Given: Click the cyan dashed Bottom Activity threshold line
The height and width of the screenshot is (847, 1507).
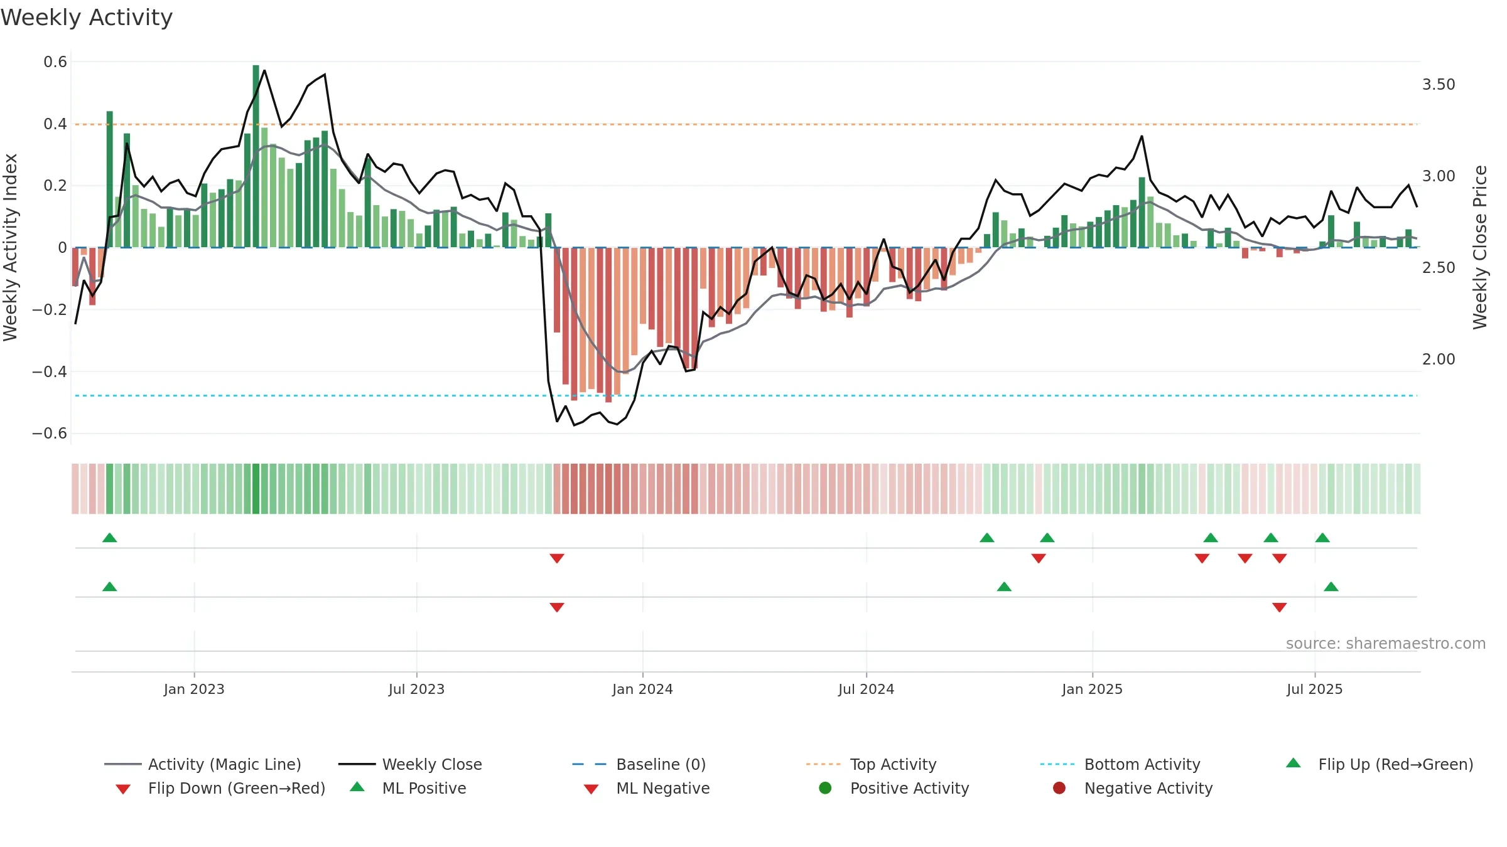Looking at the screenshot, I should pyautogui.click(x=746, y=396).
